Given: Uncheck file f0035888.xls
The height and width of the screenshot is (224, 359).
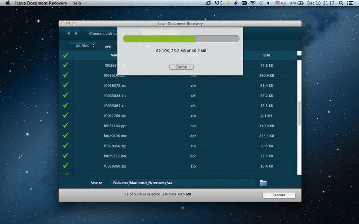Looking at the screenshot, I should (66, 95).
